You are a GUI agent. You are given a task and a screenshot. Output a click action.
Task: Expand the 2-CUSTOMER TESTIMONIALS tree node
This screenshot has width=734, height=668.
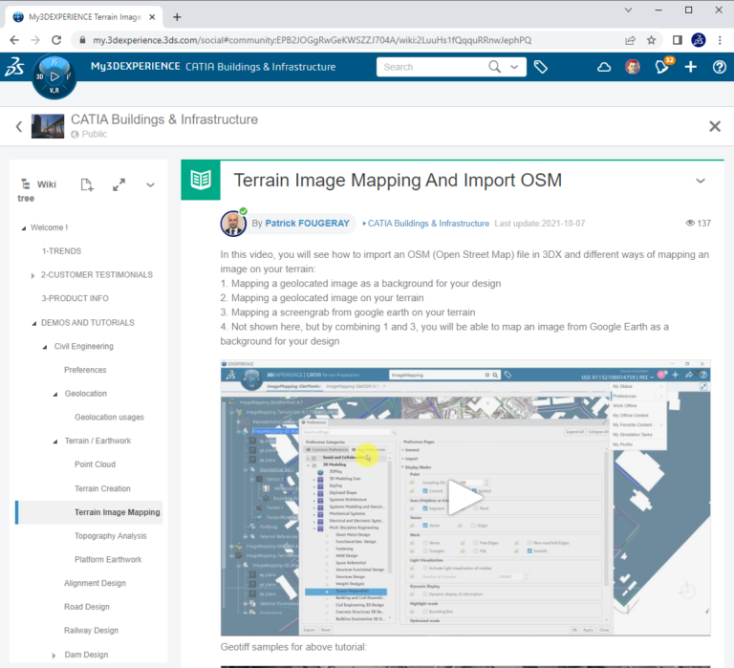coord(33,275)
